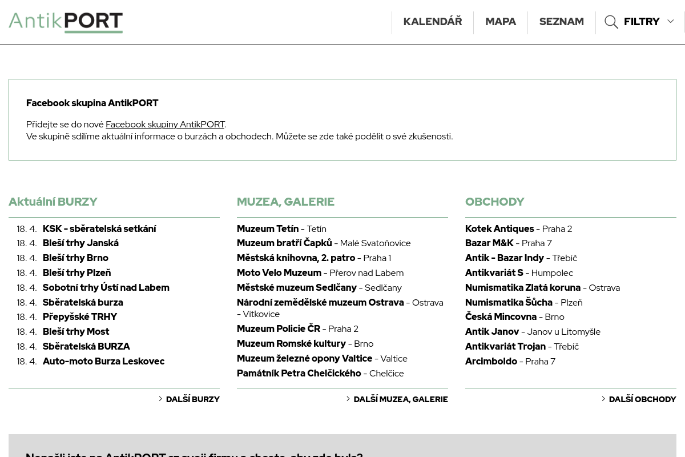Open Národní zemědělské muzeum Ostrava
The image size is (685, 457).
coord(320,302)
